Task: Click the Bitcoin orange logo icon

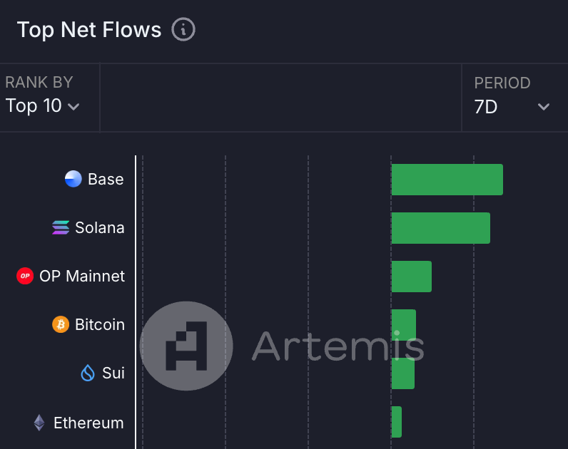Action: 61,324
